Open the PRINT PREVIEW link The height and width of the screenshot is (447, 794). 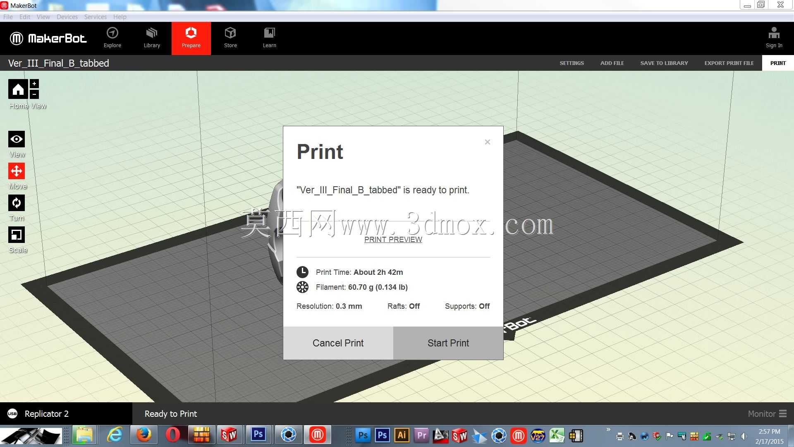(393, 240)
